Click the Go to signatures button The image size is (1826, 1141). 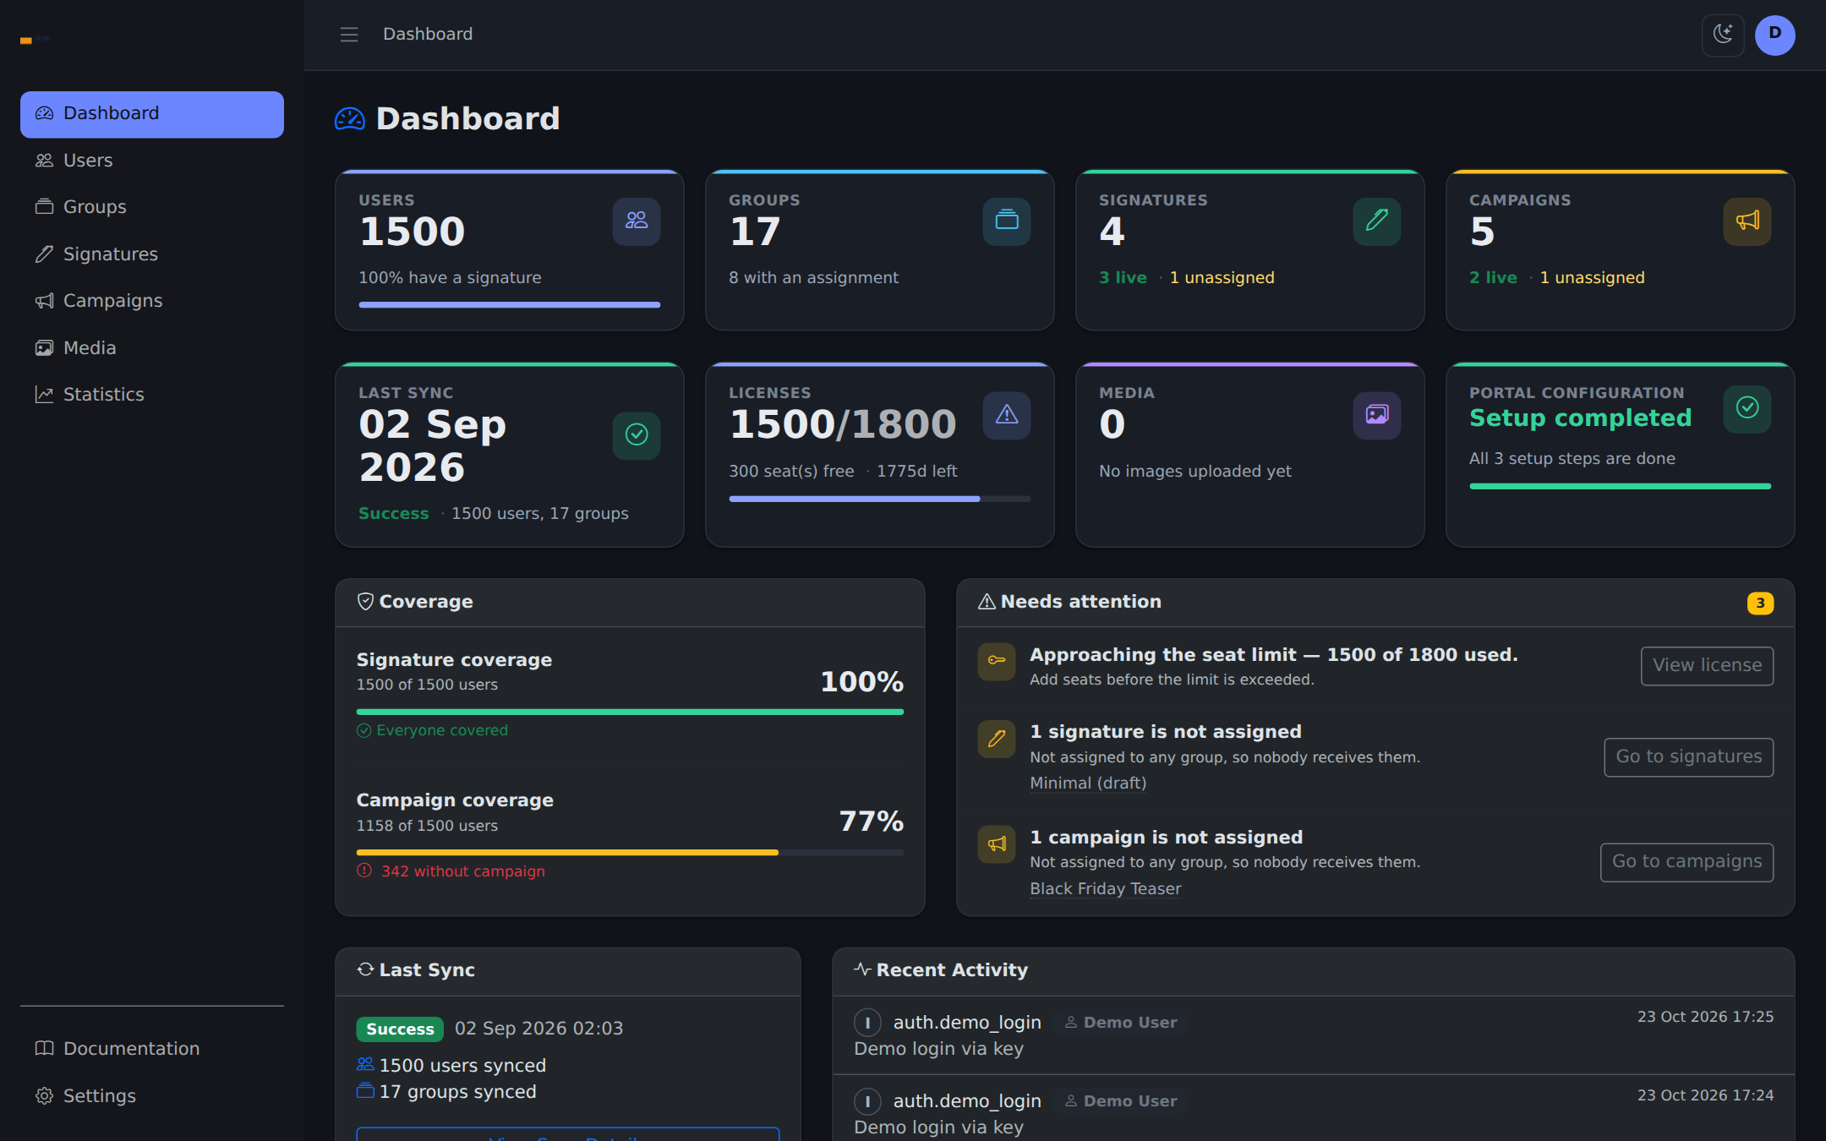point(1688,757)
